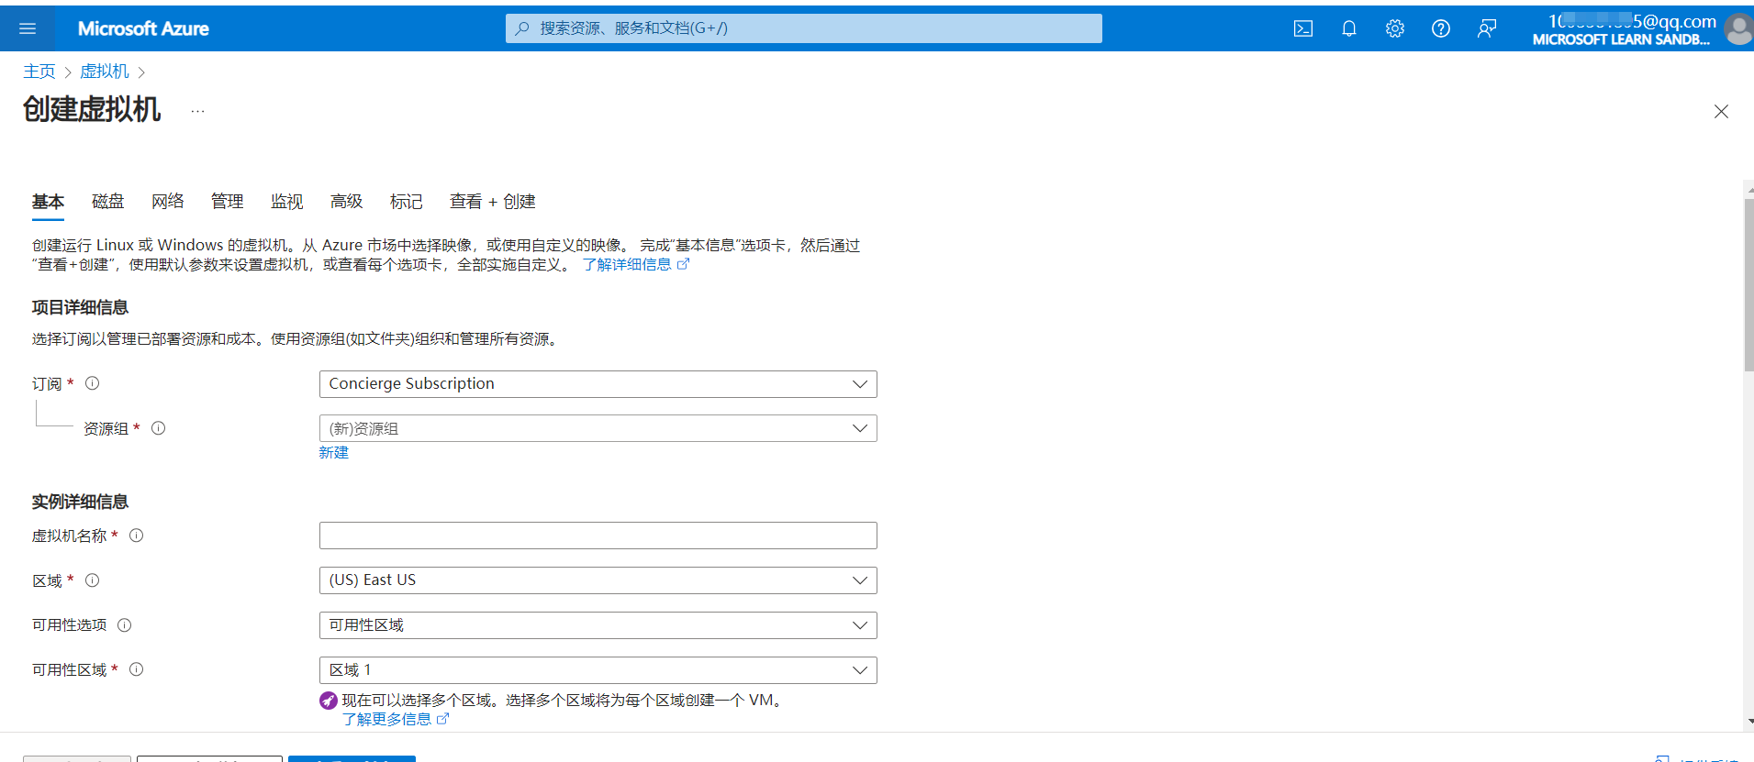Click the MICROSOFT LEARN SANDB... directory text
The width and height of the screenshot is (1754, 762).
[x=1621, y=39]
